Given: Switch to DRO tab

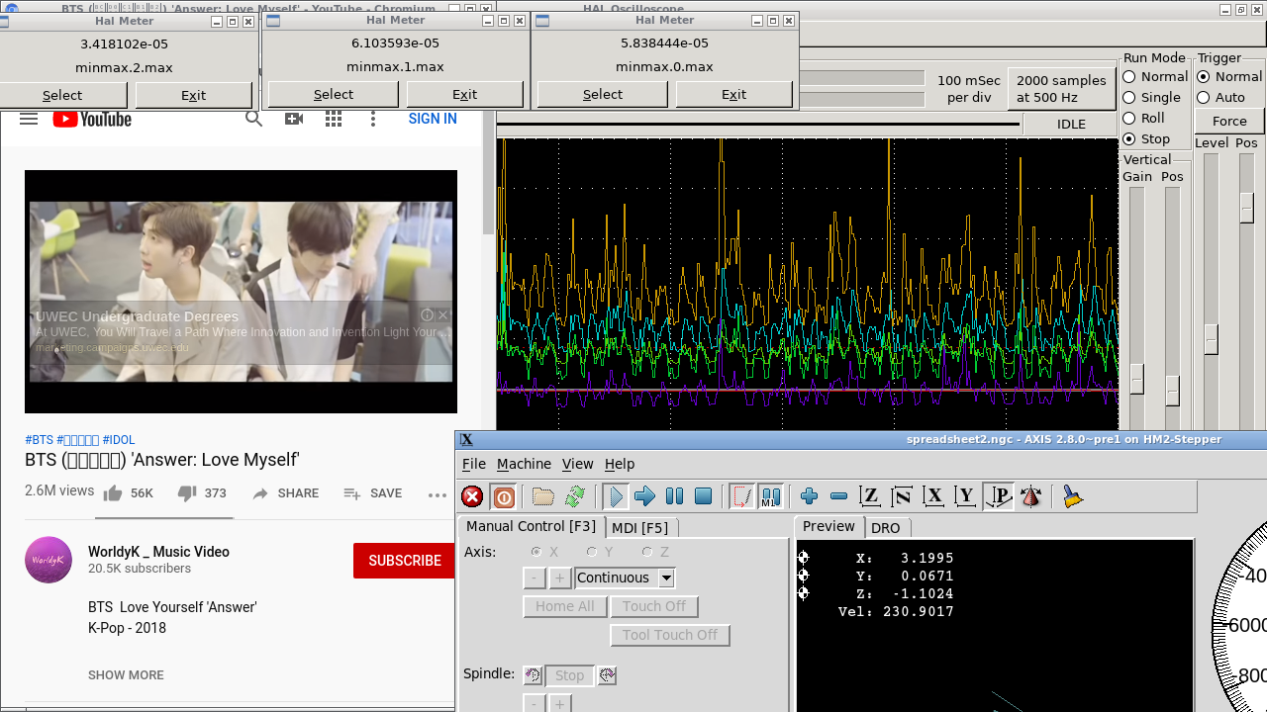Looking at the screenshot, I should (885, 528).
